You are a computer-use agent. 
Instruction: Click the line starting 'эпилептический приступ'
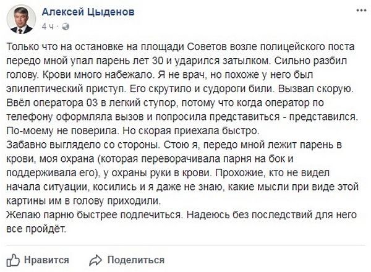pyautogui.click(x=180, y=89)
